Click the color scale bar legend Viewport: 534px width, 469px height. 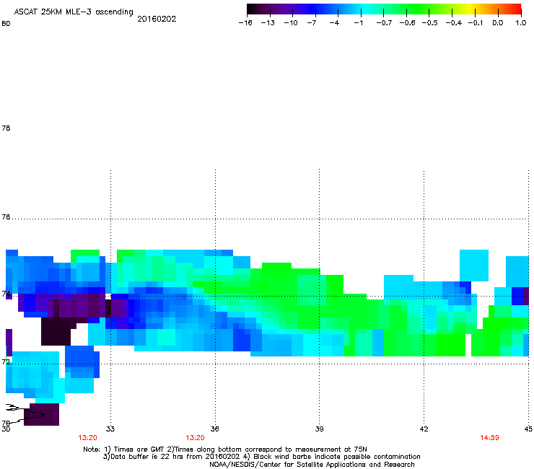384,9
